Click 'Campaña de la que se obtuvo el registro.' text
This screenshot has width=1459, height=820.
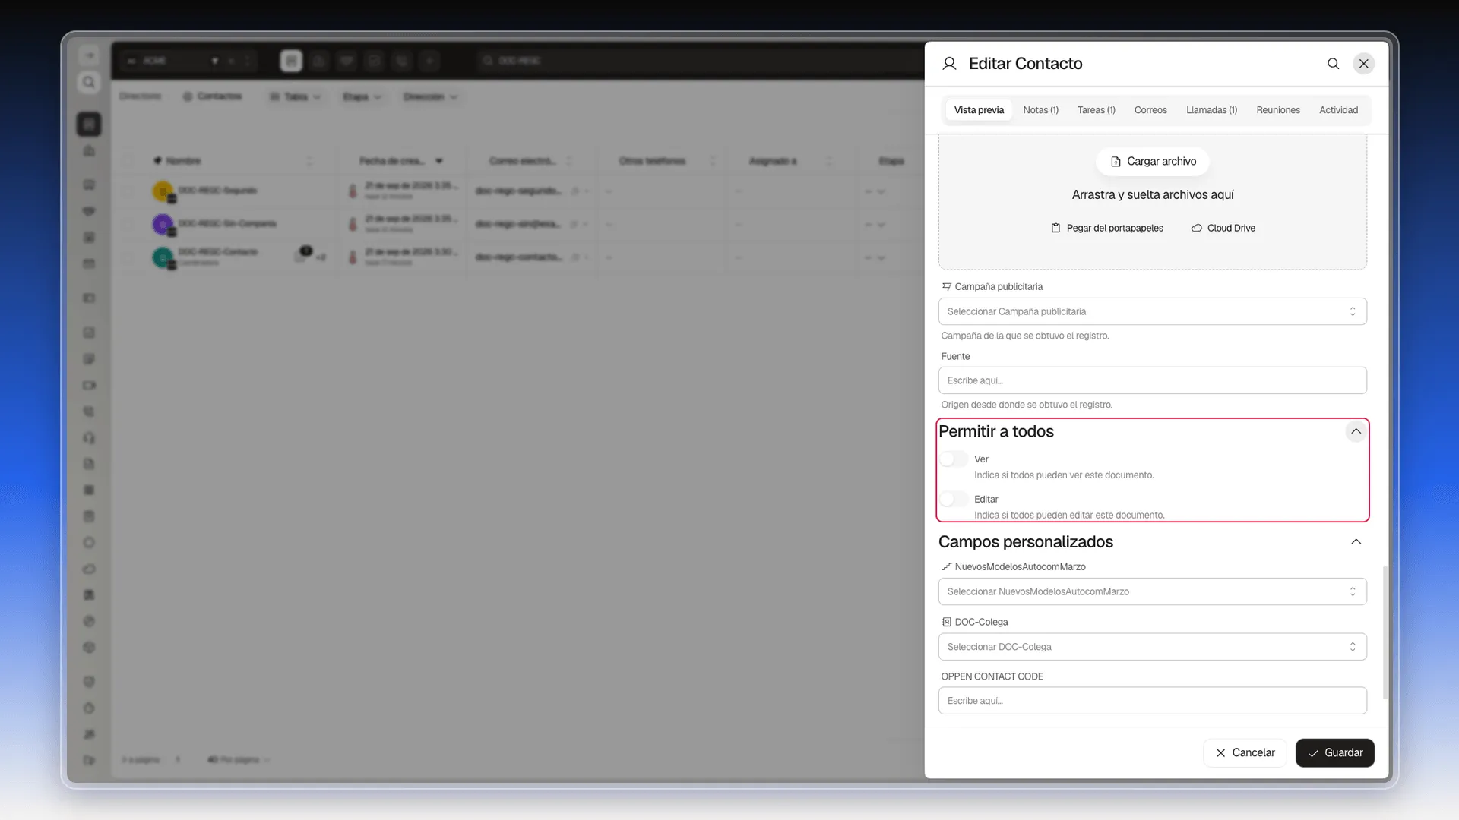point(1024,336)
